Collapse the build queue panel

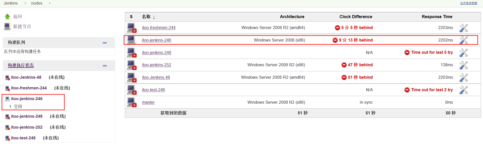tap(105, 43)
